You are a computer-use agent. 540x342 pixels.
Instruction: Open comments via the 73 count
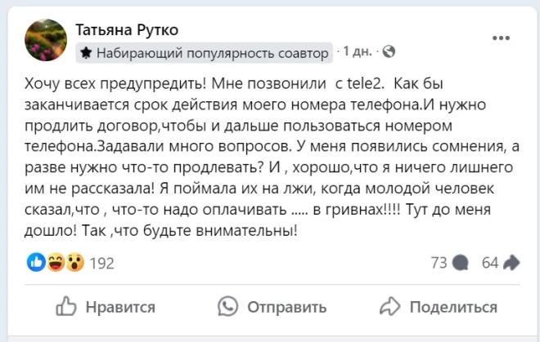(439, 263)
